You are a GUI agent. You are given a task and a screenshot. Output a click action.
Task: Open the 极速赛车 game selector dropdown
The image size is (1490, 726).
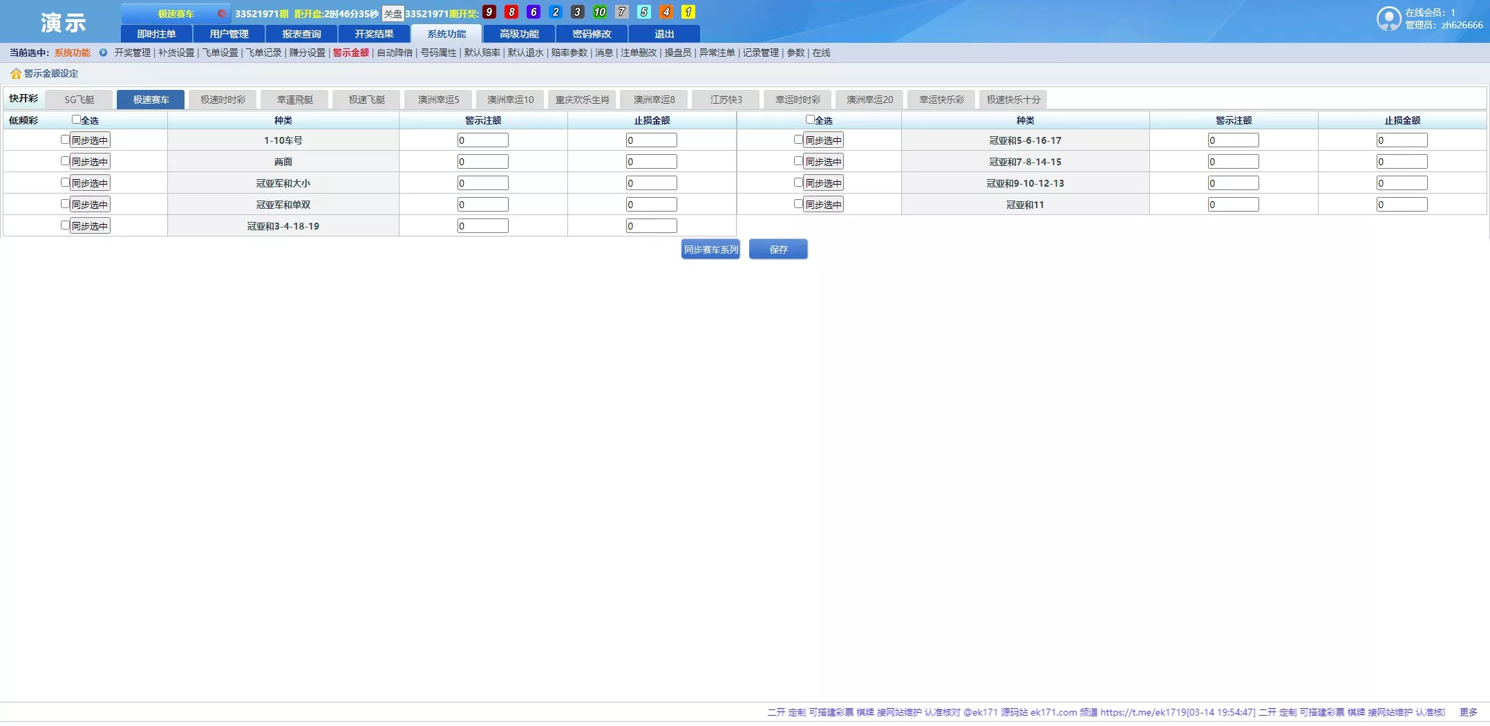176,13
